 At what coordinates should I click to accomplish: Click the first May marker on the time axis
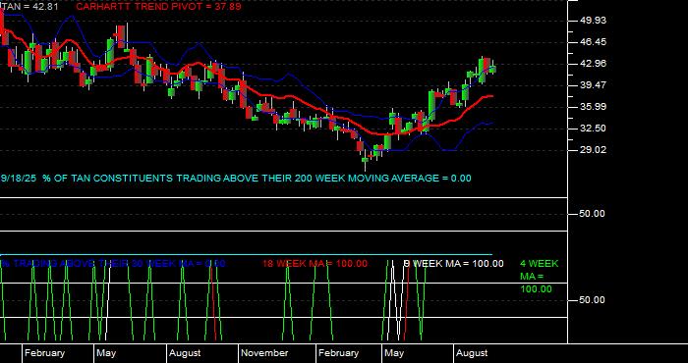[106, 353]
